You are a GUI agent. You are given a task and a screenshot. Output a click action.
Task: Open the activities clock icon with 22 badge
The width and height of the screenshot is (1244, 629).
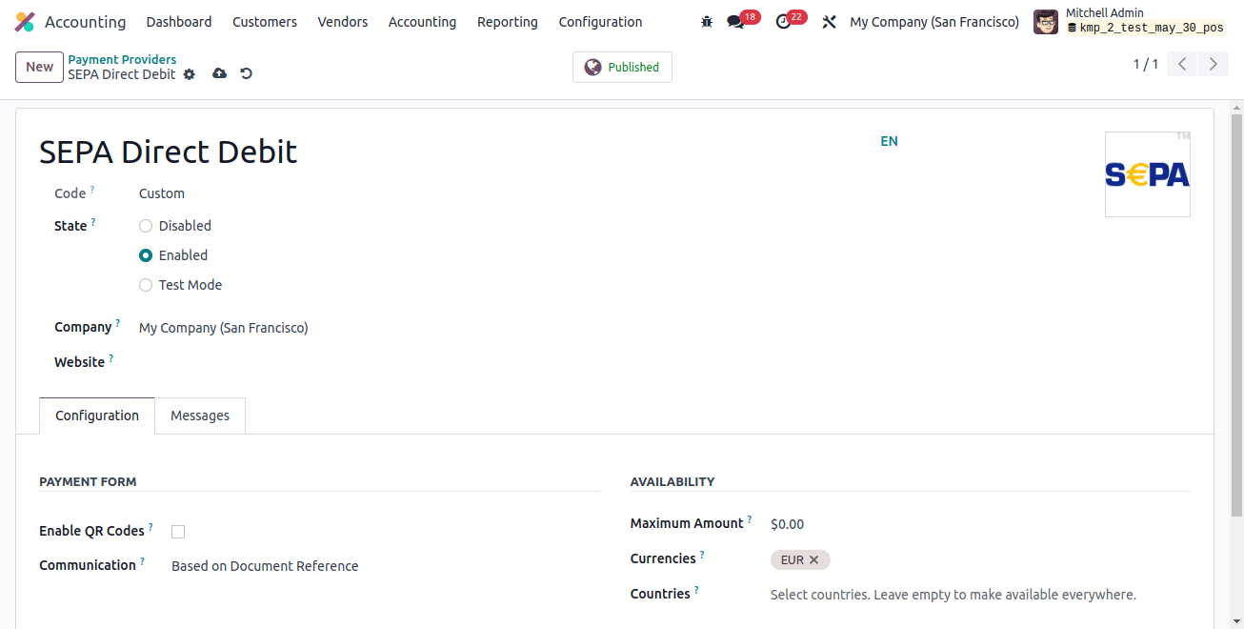(x=783, y=22)
